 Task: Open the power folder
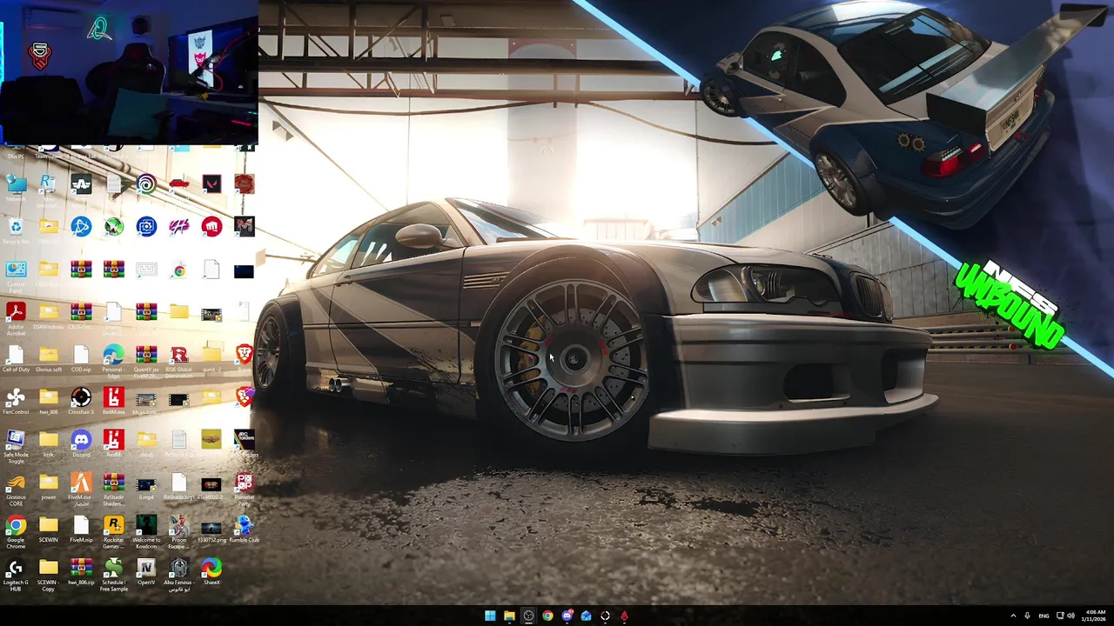[x=49, y=486]
